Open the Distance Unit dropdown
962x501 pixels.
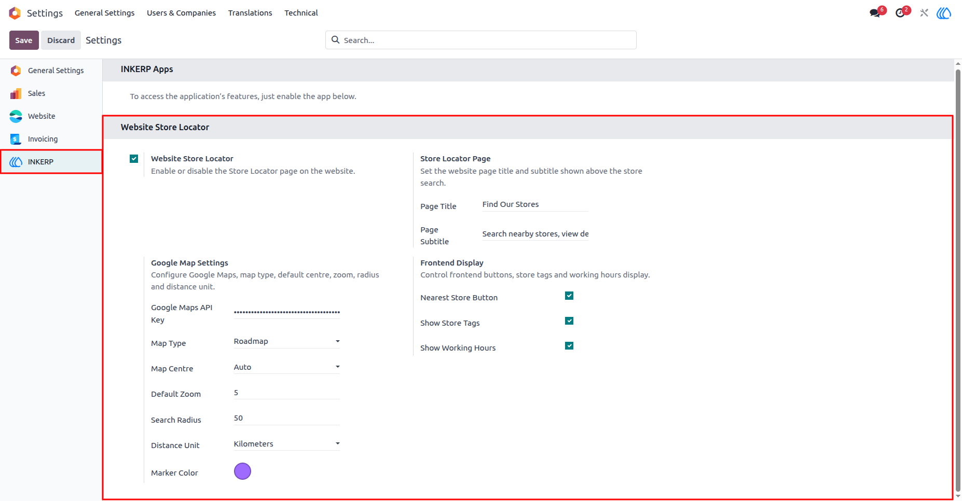[287, 444]
